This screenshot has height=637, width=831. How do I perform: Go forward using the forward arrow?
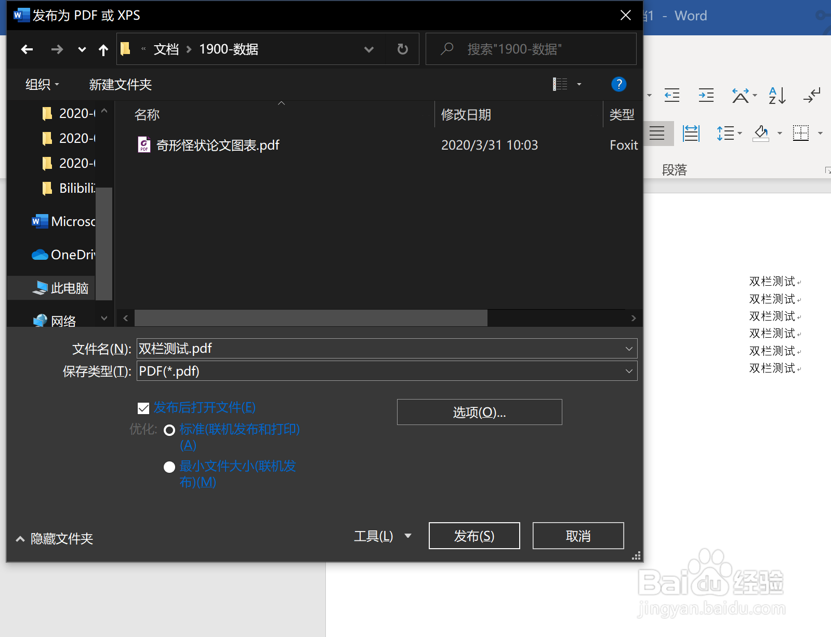57,49
